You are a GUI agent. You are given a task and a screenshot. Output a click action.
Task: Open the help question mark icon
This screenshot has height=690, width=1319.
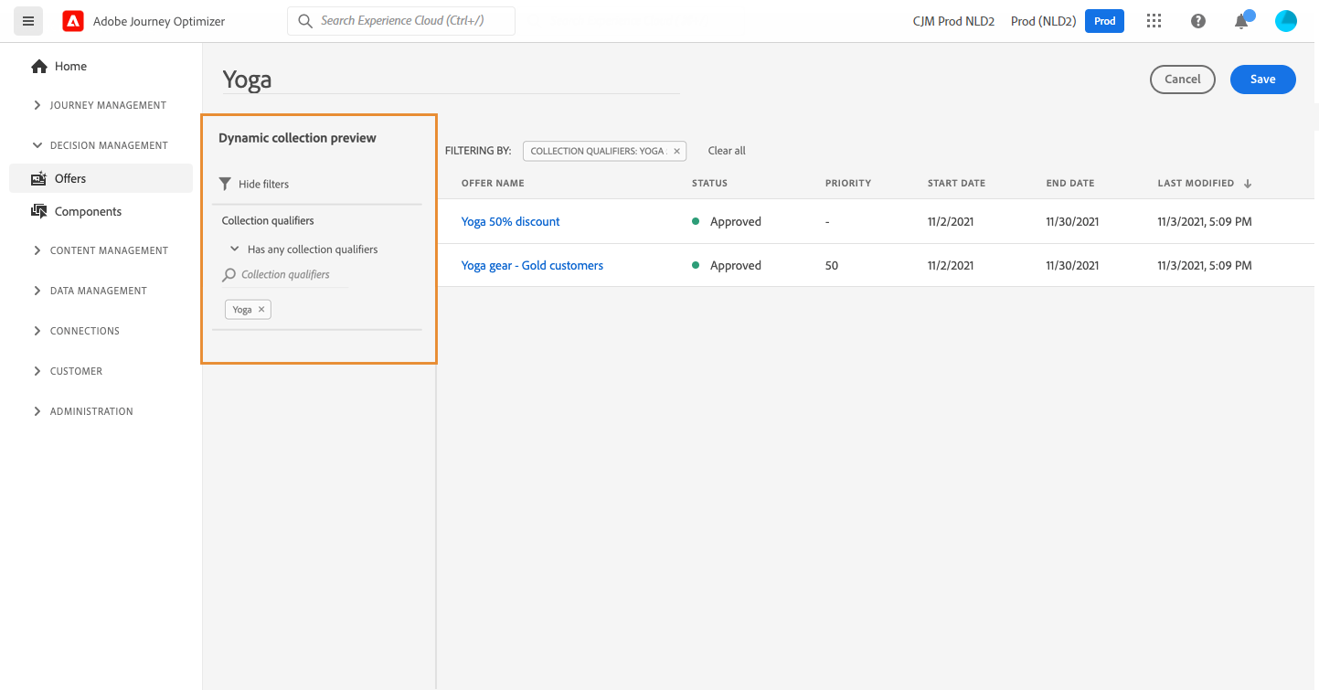1198,21
